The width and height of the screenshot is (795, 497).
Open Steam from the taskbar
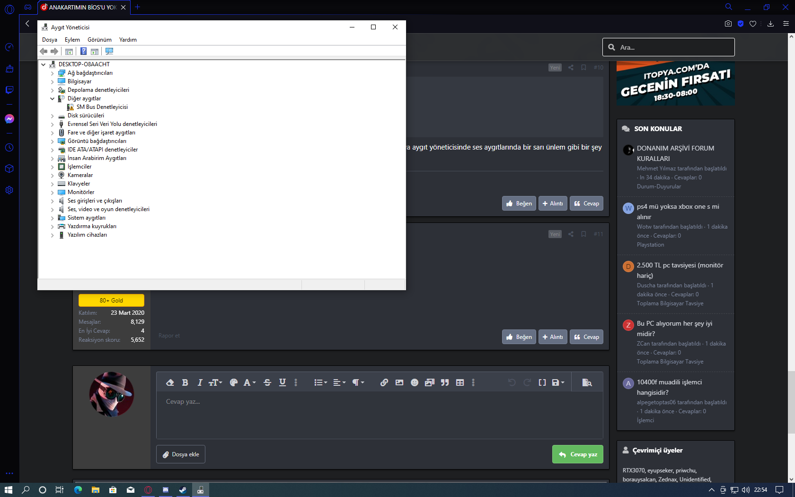click(x=183, y=490)
